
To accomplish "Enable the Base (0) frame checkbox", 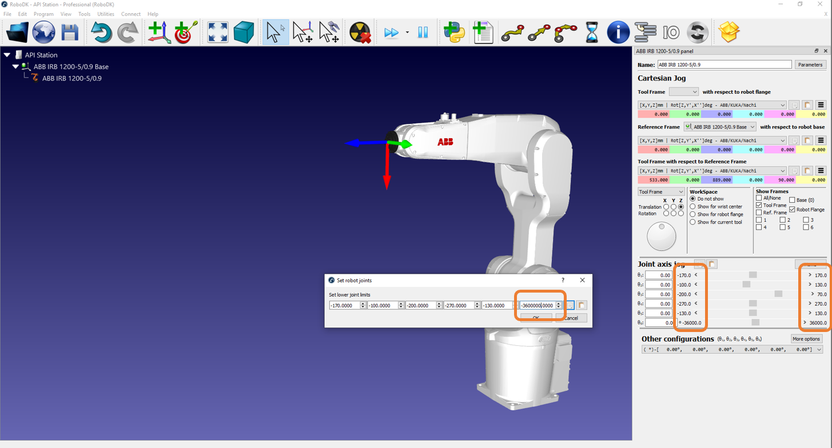I will click(x=792, y=200).
